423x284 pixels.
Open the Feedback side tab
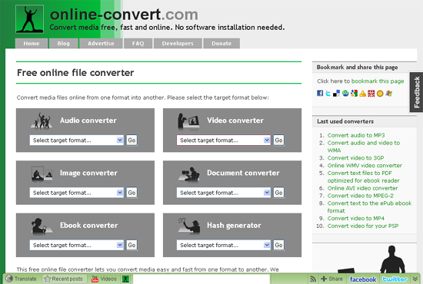(x=416, y=92)
